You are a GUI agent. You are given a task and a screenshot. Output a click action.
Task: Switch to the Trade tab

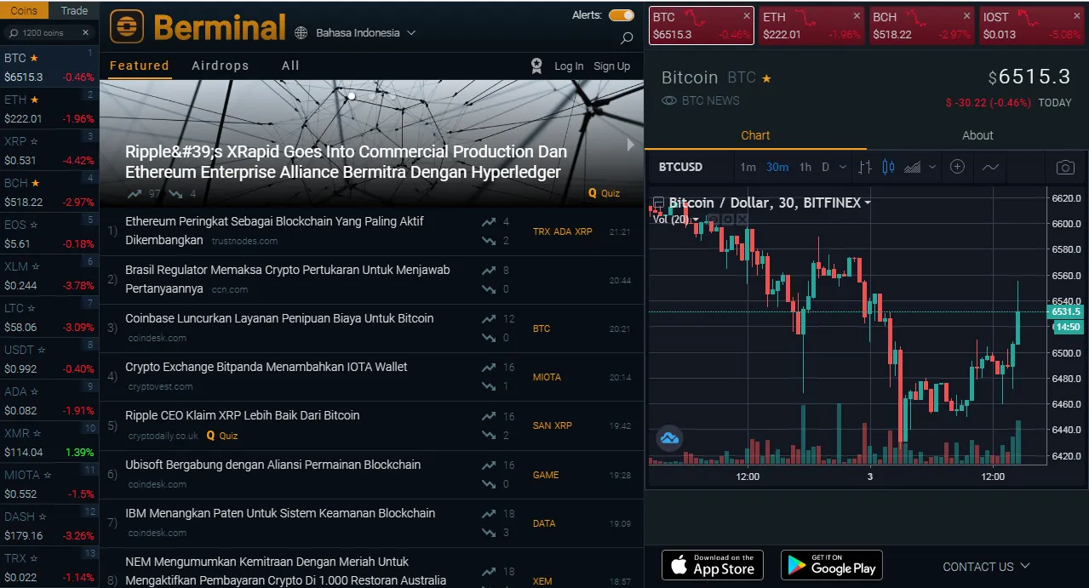pyautogui.click(x=74, y=10)
